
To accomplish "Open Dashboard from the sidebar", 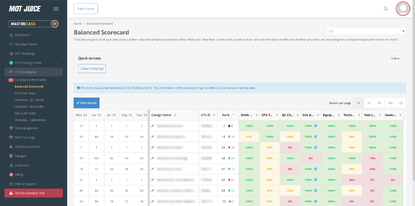I will pos(22,35).
